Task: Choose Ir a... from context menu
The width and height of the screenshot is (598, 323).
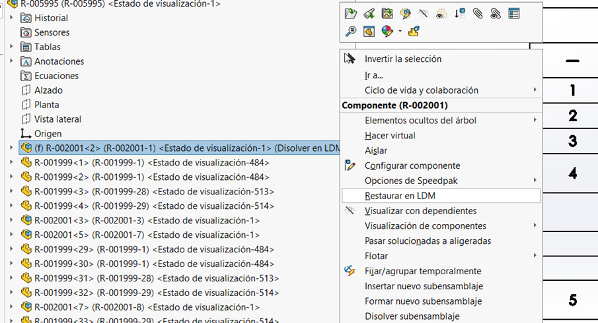Action: point(441,75)
